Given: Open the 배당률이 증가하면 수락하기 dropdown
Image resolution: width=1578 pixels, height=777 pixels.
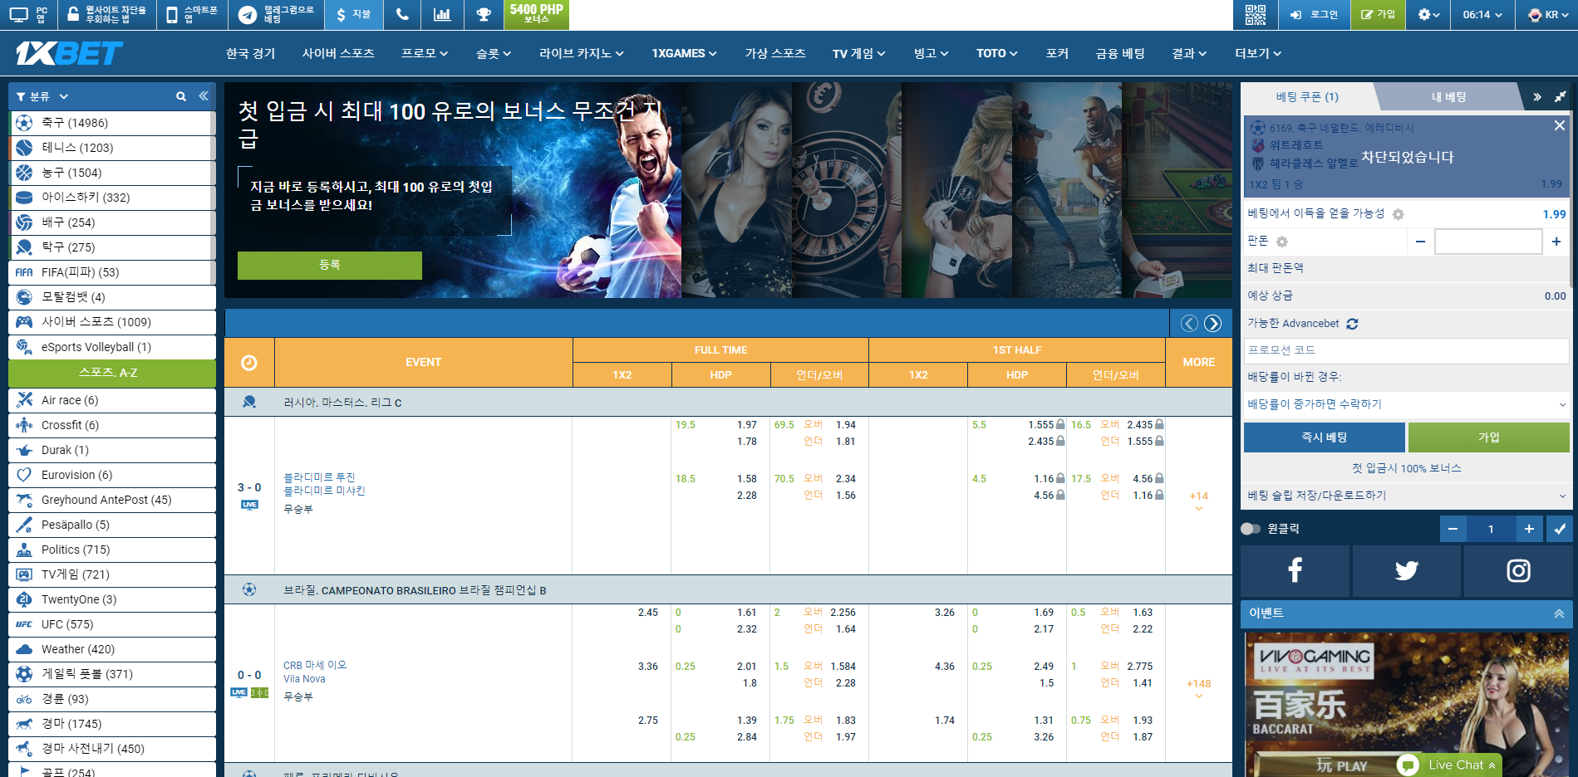Looking at the screenshot, I should [1406, 404].
